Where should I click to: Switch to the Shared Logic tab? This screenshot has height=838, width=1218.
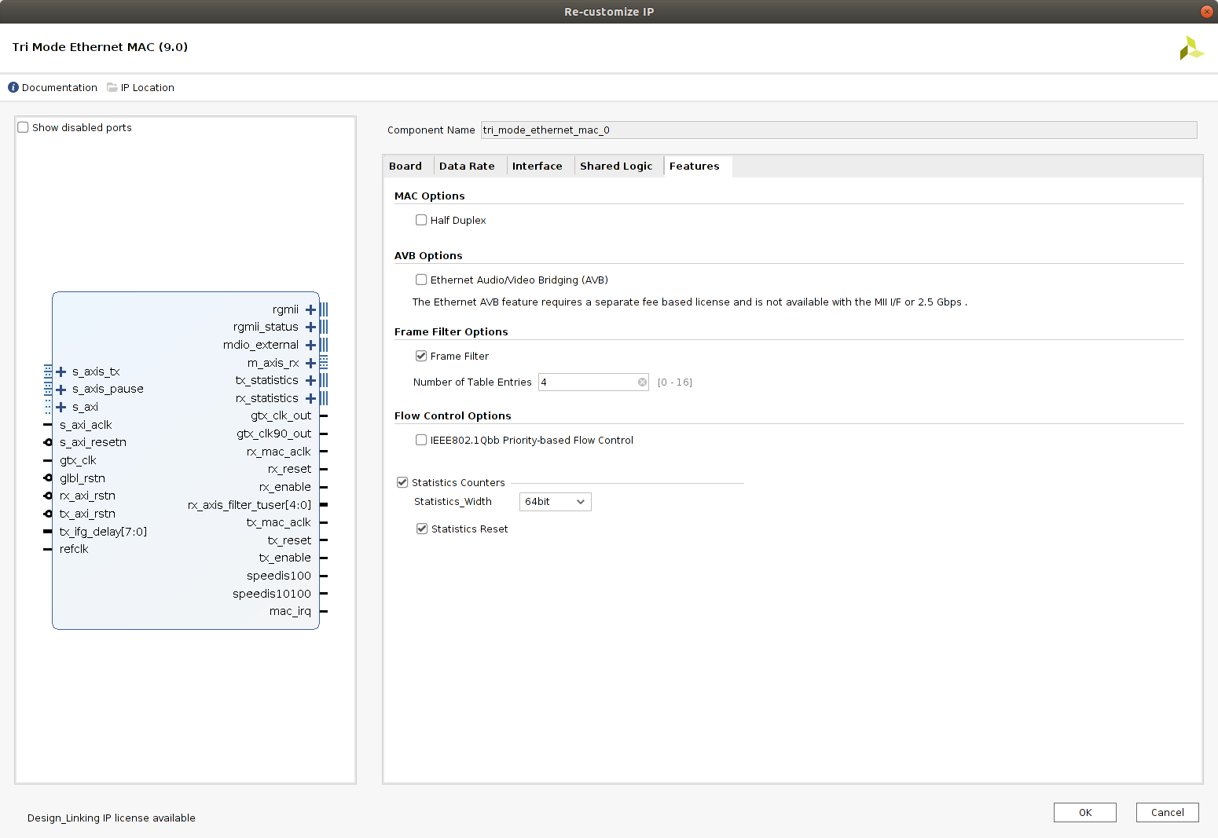tap(616, 166)
